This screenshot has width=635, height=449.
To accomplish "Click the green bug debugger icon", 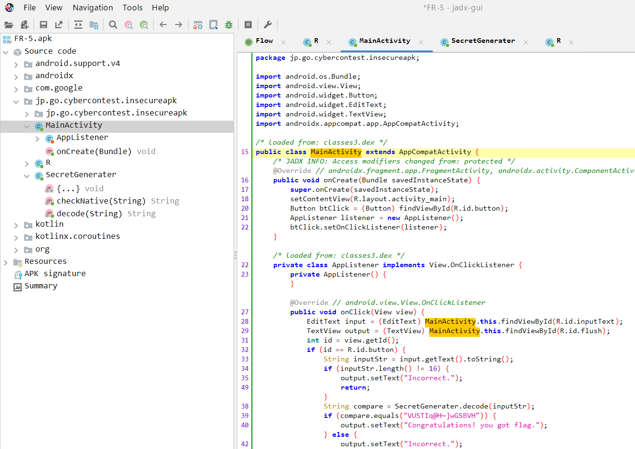I will pyautogui.click(x=229, y=25).
